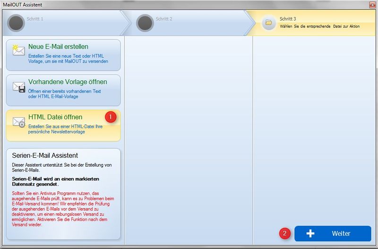Click the Weiter button label
Viewport: 378px width, 249px height.
click(341, 233)
